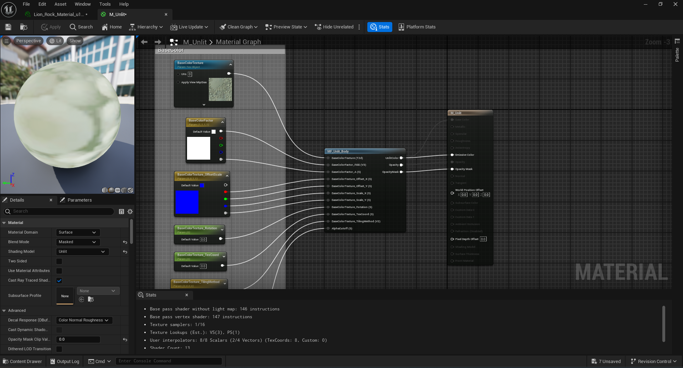Viewport: 683px width, 368px height.
Task: Open Platform Stats
Action: pos(417,27)
